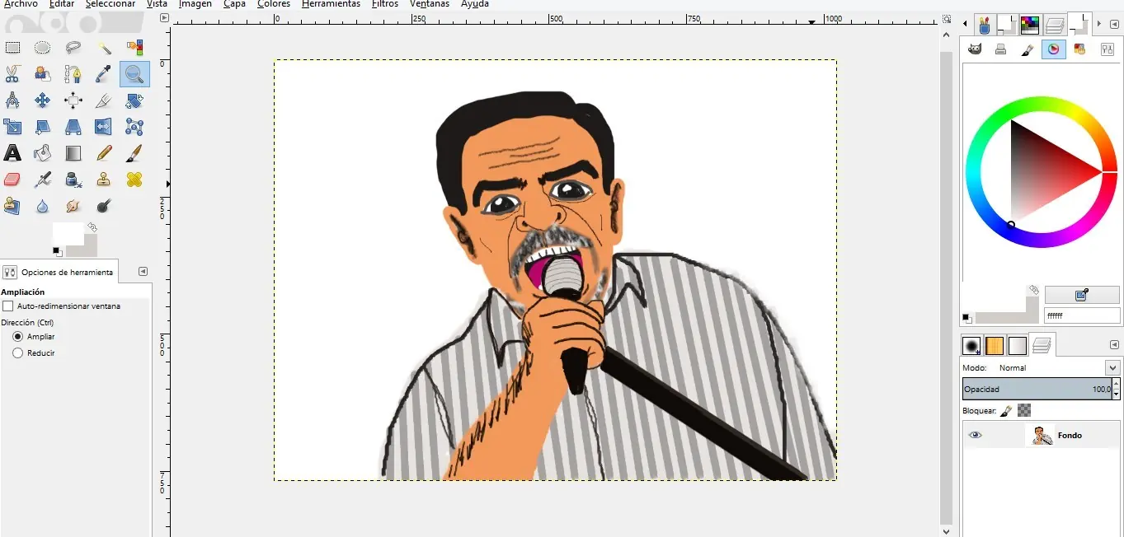The width and height of the screenshot is (1124, 537).
Task: Select the Heal tool bandage icon
Action: (134, 180)
